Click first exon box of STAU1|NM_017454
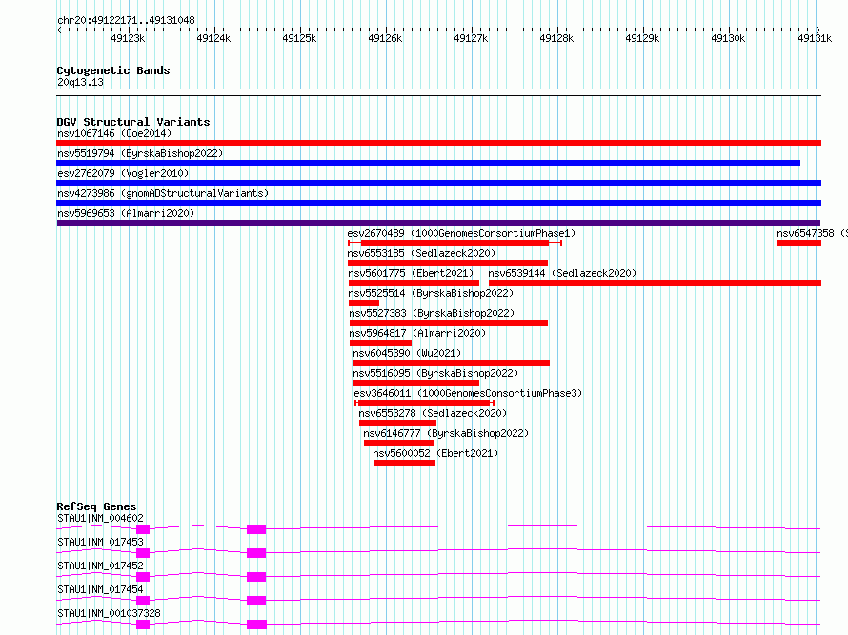This screenshot has height=635, width=848. click(x=143, y=601)
